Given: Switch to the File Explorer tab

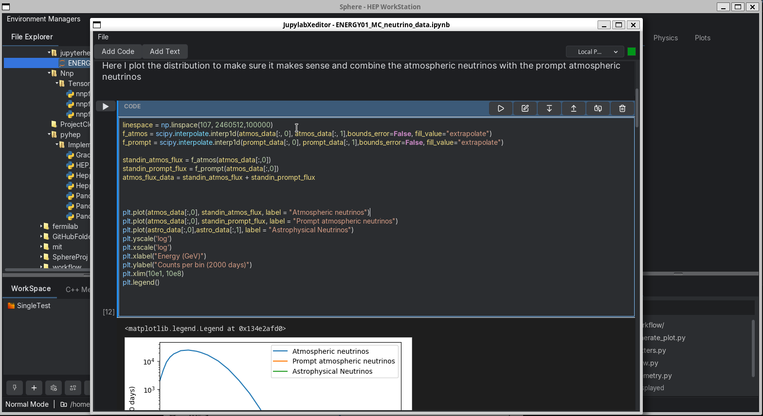Looking at the screenshot, I should [32, 37].
